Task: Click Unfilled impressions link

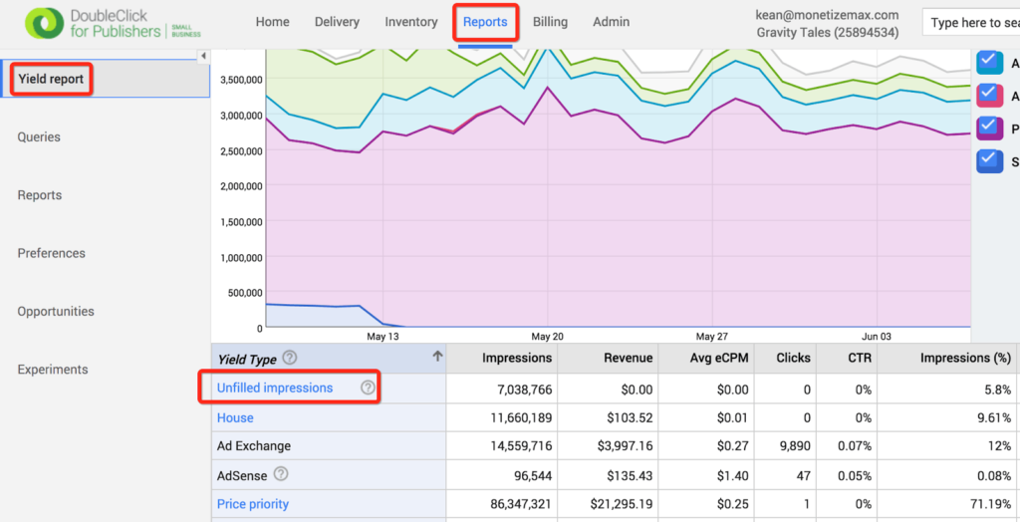Action: 275,388
